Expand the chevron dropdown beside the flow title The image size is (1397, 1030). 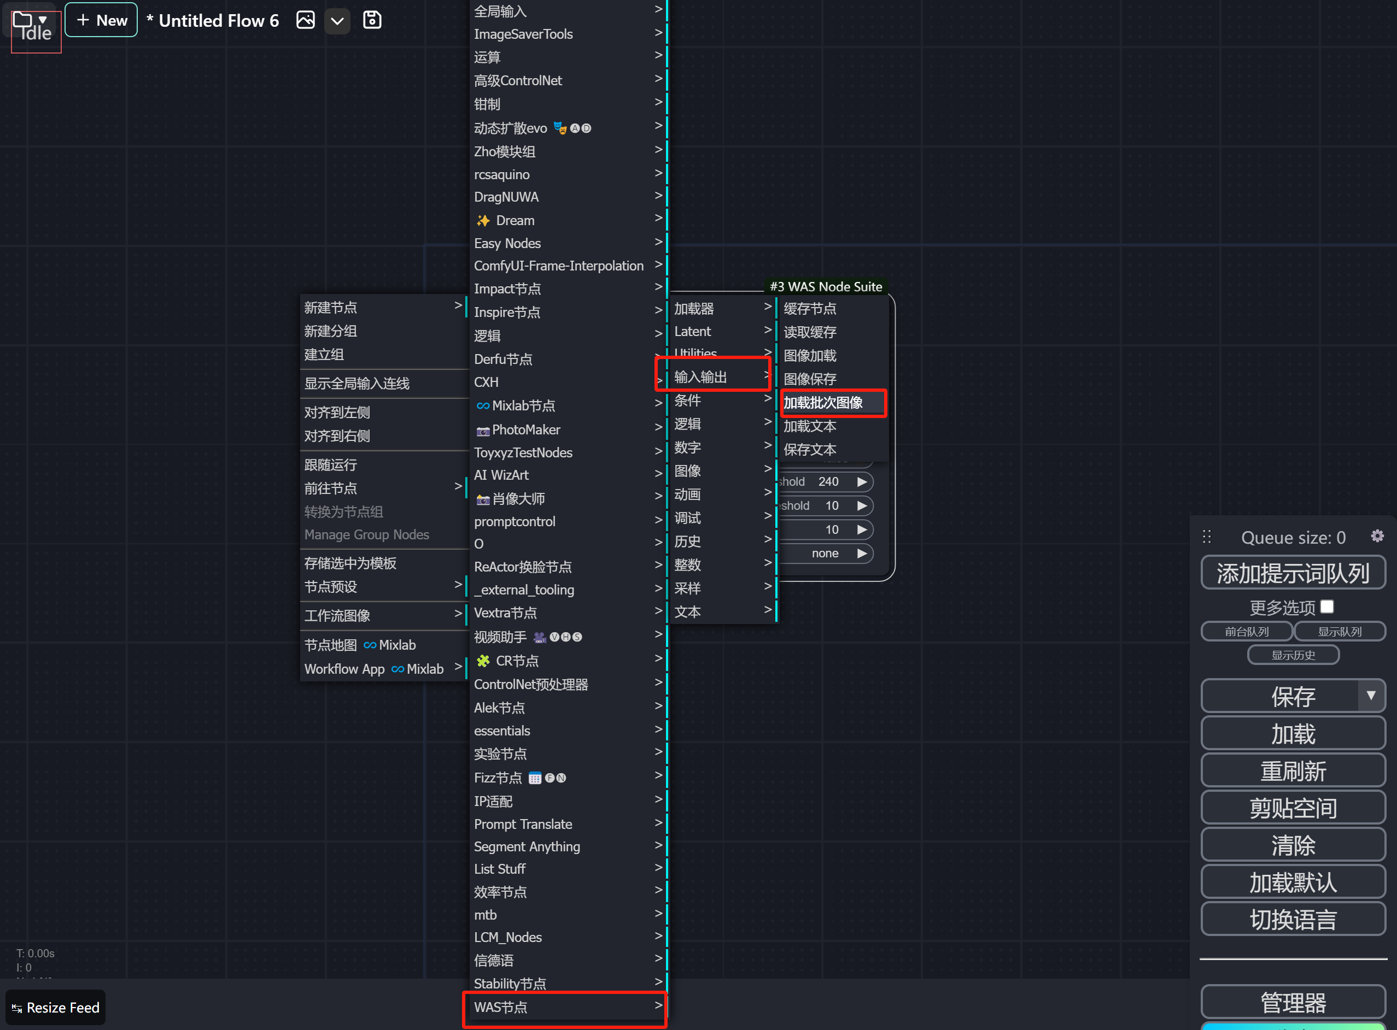[x=337, y=21]
